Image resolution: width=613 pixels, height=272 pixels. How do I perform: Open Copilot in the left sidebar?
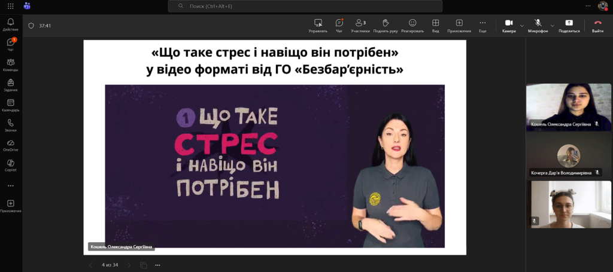10,164
